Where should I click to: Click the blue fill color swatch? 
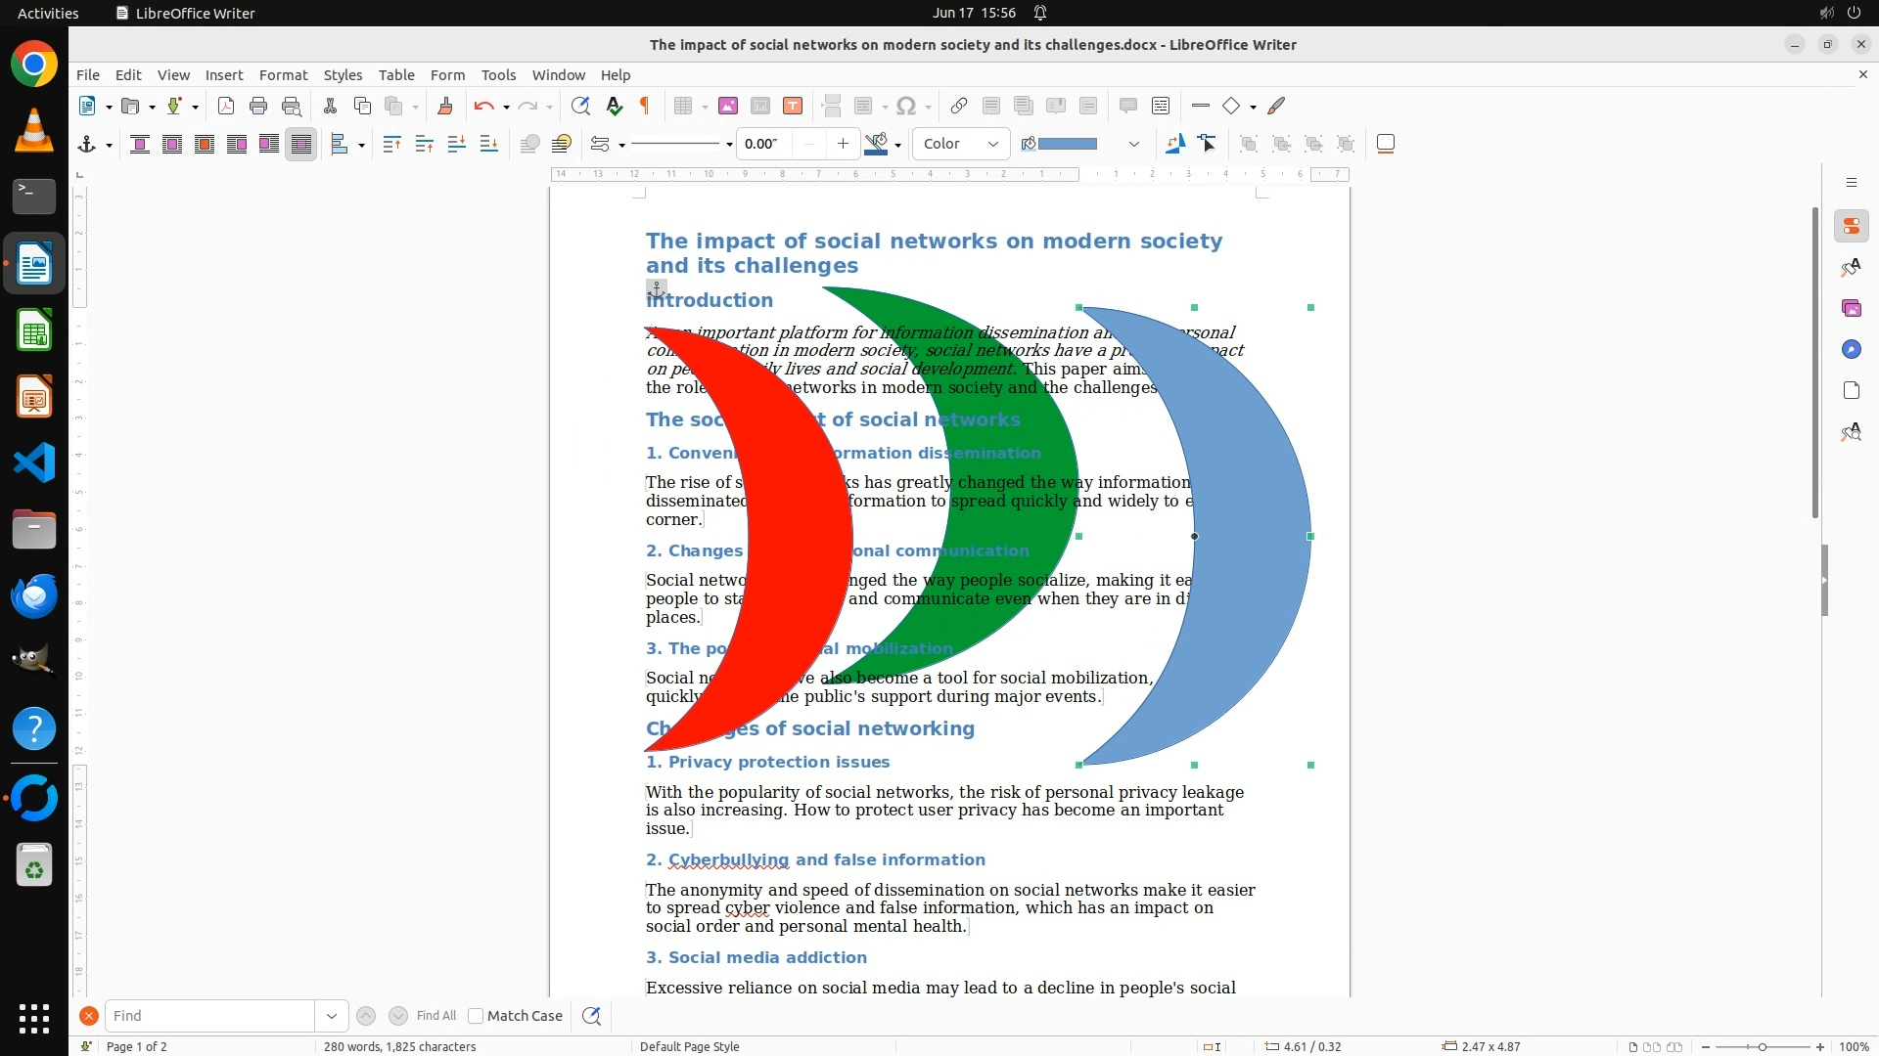click(x=1067, y=145)
